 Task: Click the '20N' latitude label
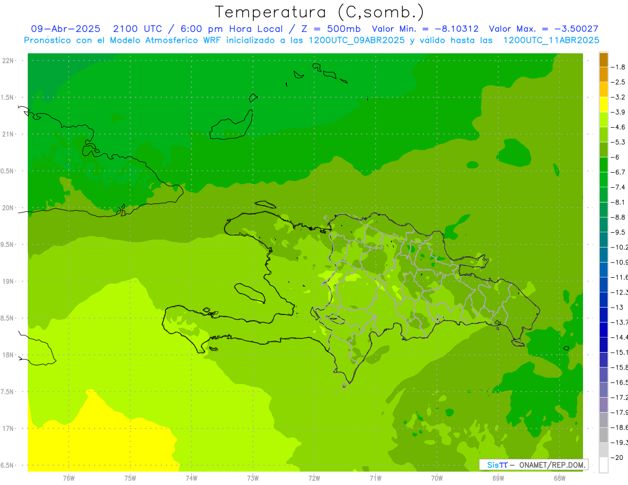[8, 208]
